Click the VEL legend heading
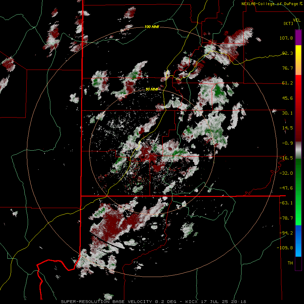 (297, 20)
